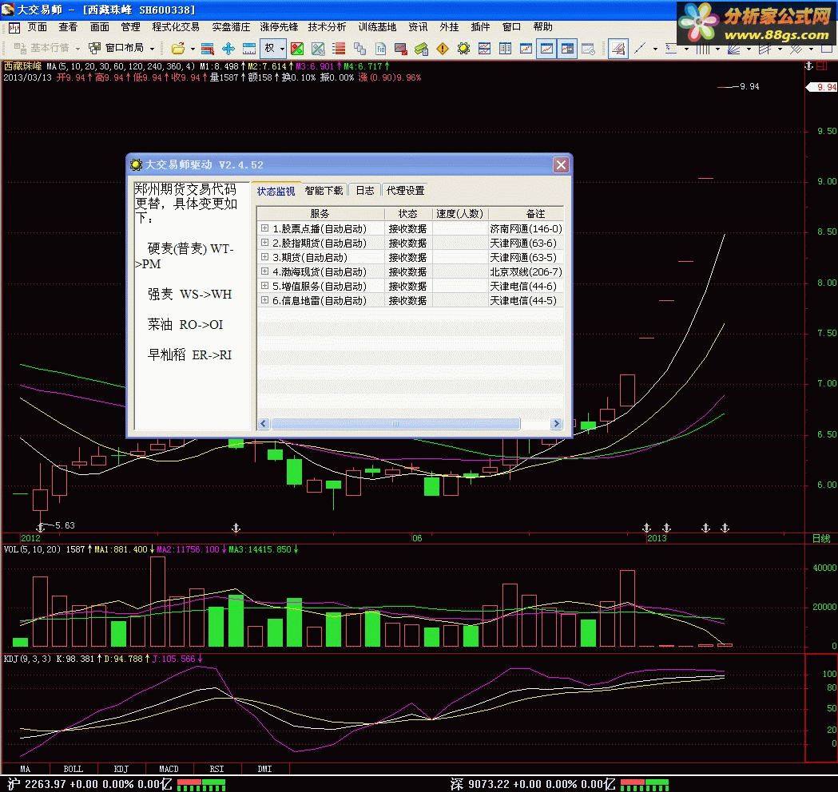Close the 大交易师驱动 dialog
Image resolution: width=838 pixels, height=792 pixels.
(x=561, y=164)
